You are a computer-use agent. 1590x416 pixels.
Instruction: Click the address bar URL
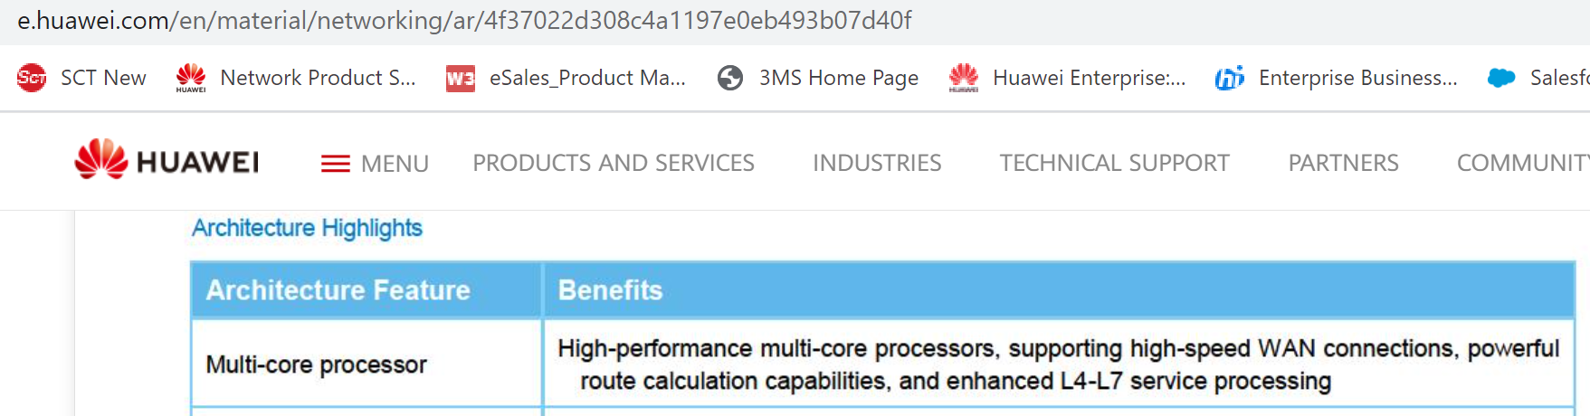(464, 20)
